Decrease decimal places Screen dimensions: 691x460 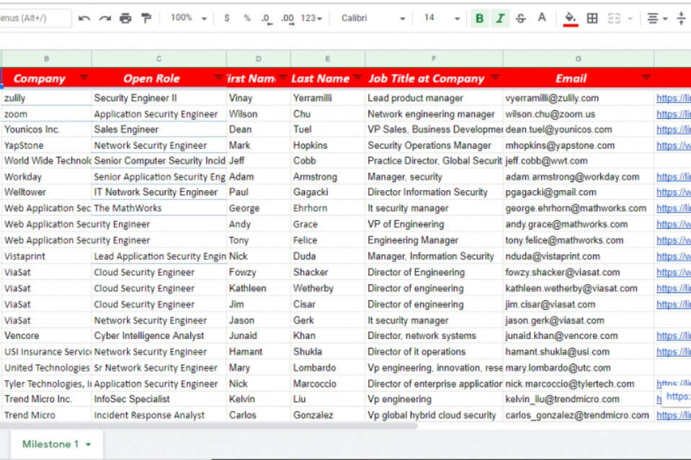point(266,19)
